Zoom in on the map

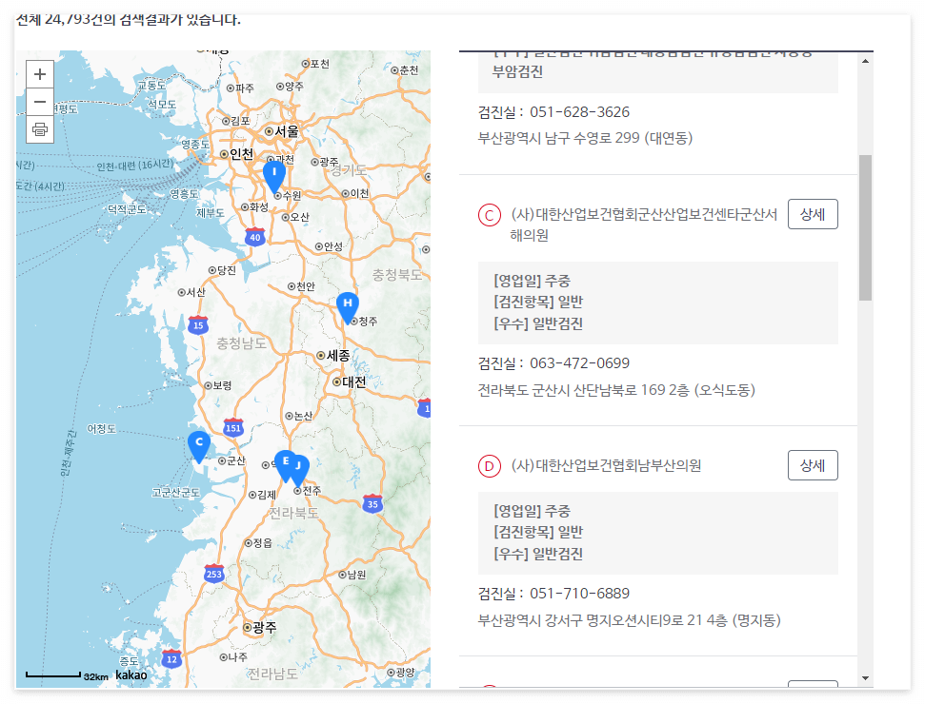coord(39,73)
